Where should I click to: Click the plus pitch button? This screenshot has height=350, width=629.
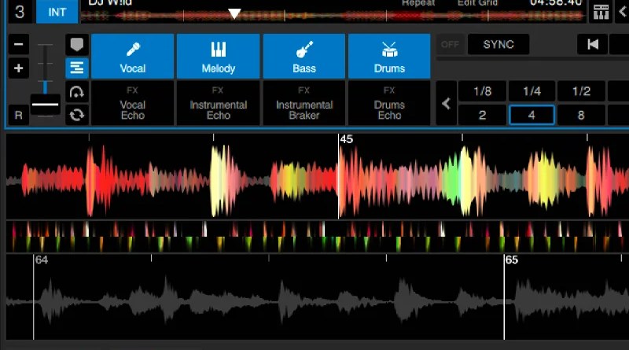18,68
